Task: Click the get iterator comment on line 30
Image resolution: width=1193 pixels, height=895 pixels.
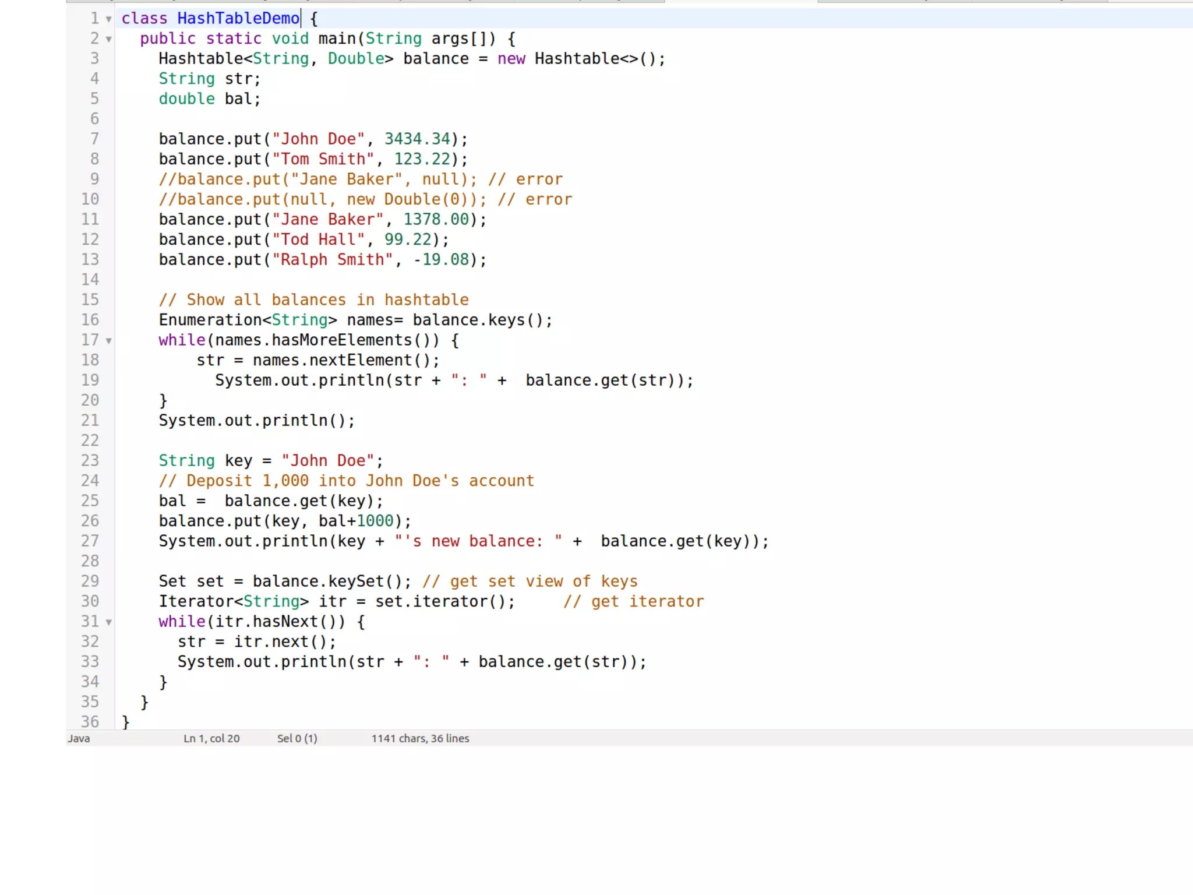Action: (633, 601)
